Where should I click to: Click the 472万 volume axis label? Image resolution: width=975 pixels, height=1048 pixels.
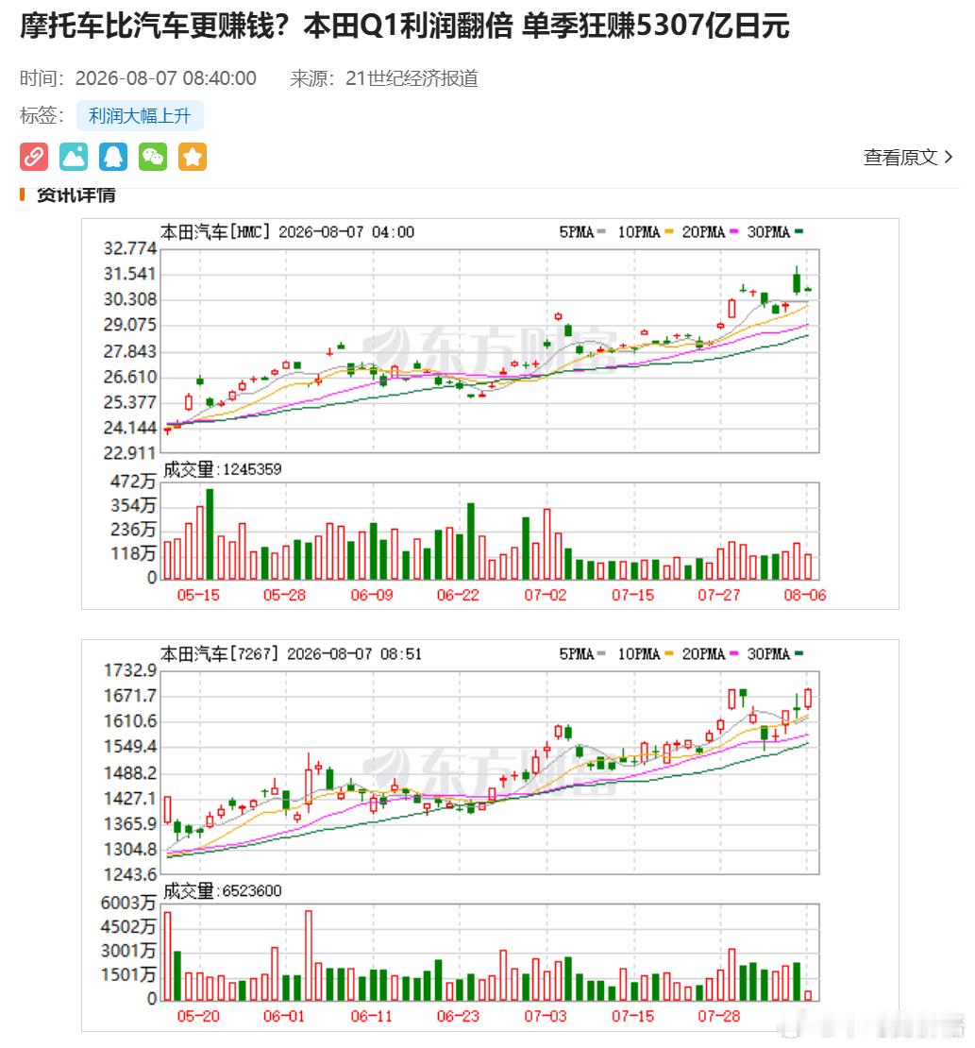(x=133, y=482)
